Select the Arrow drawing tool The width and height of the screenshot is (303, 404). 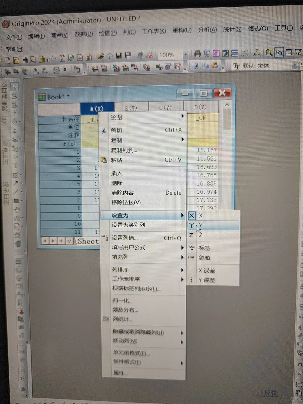click(16, 183)
